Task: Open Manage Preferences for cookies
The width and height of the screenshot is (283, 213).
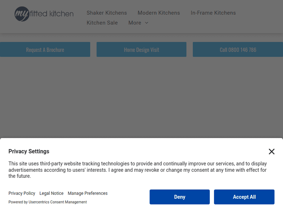Action: 88,193
